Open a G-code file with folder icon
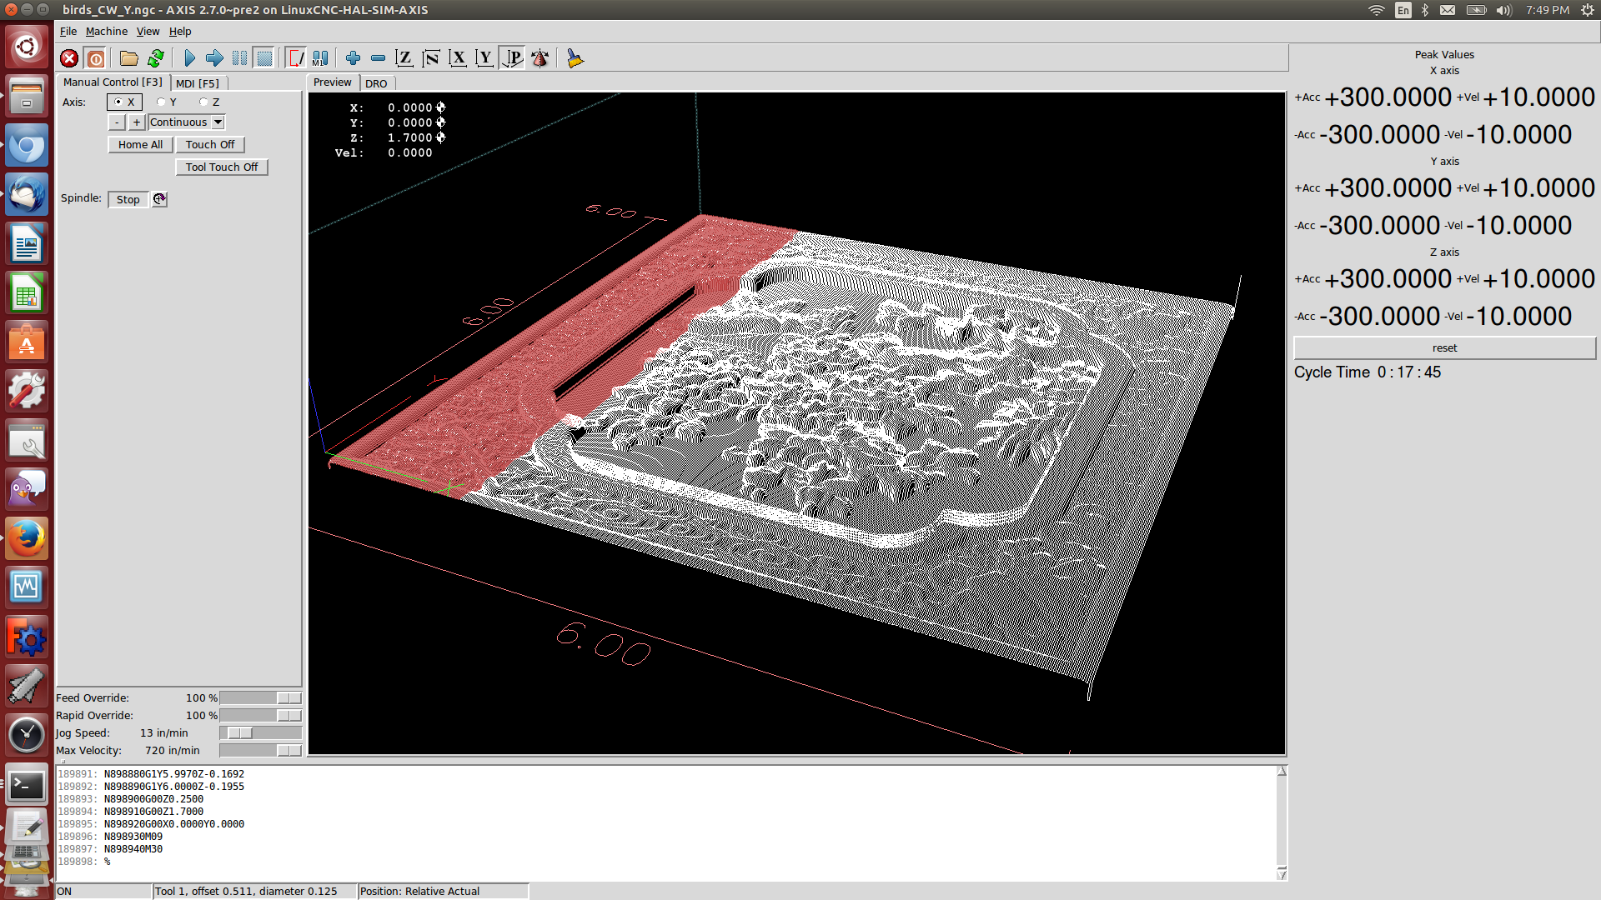1601x900 pixels. (x=128, y=58)
